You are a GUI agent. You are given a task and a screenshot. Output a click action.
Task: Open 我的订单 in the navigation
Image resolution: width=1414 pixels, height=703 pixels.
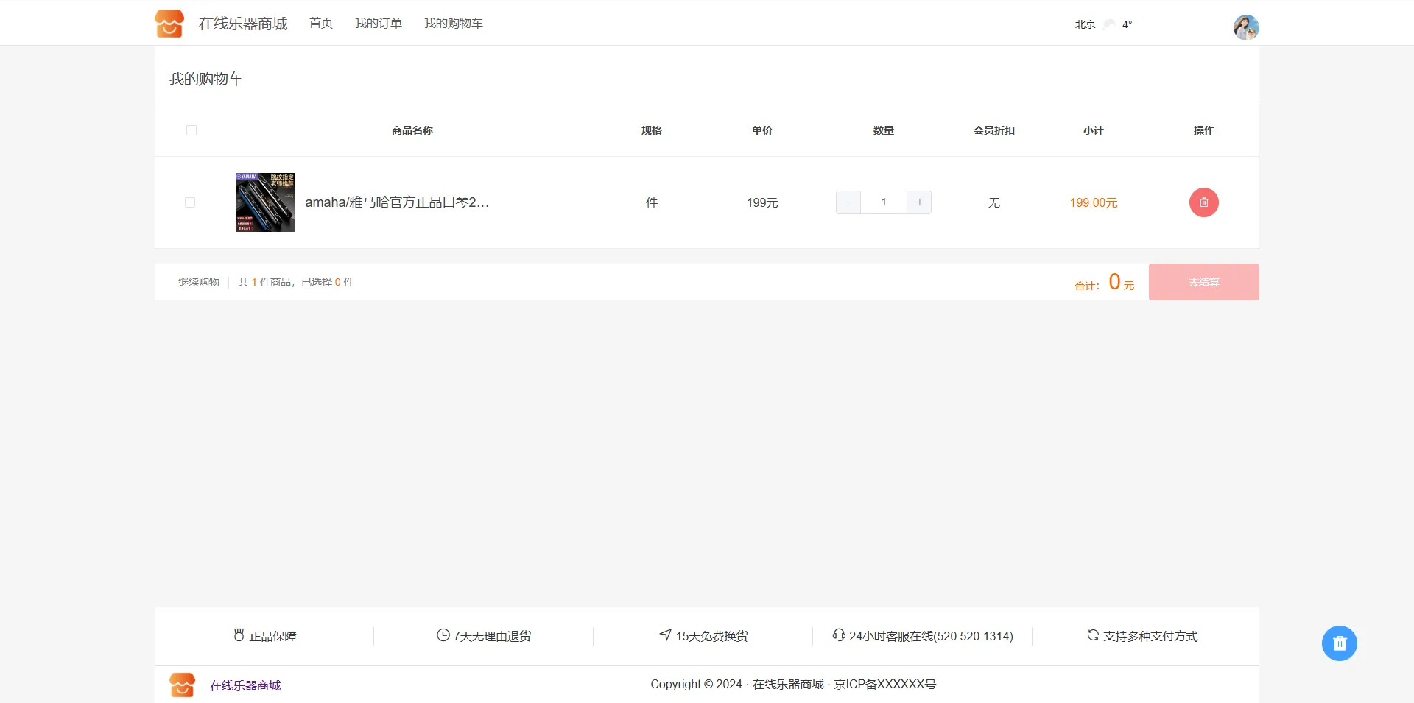378,24
